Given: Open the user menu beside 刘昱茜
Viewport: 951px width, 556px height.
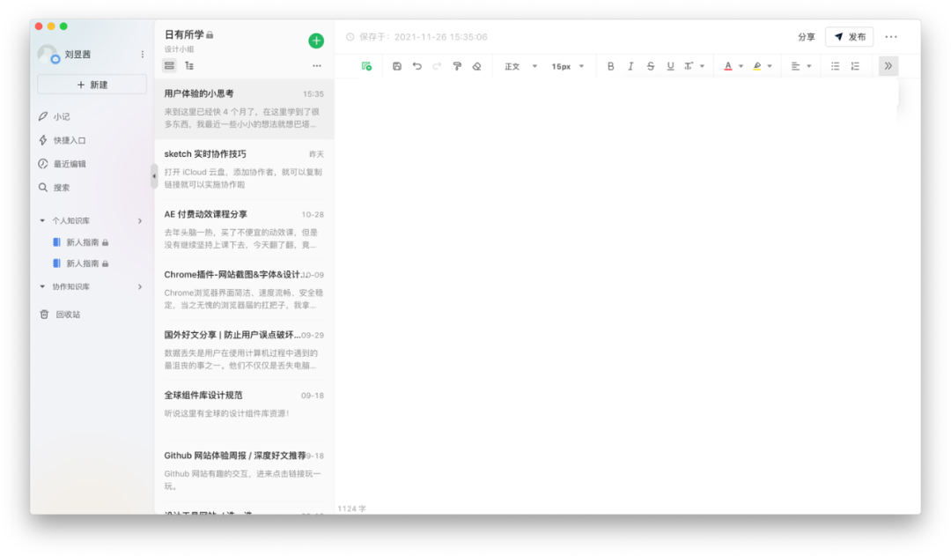Looking at the screenshot, I should (x=143, y=54).
